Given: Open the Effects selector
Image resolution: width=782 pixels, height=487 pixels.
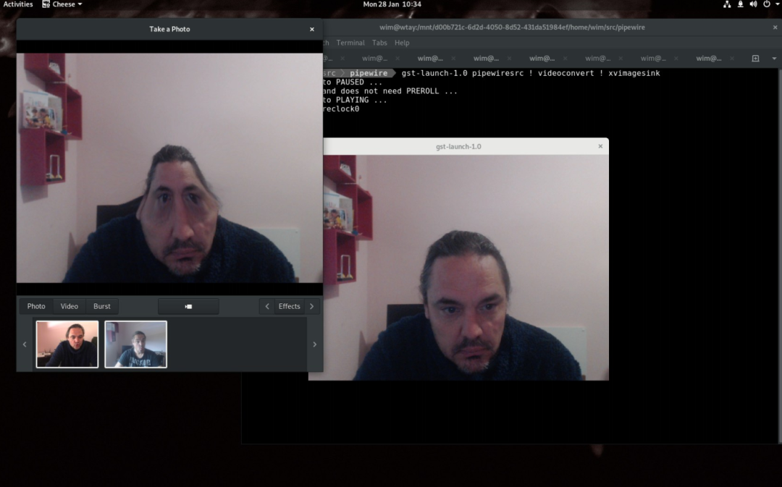Looking at the screenshot, I should coord(289,306).
